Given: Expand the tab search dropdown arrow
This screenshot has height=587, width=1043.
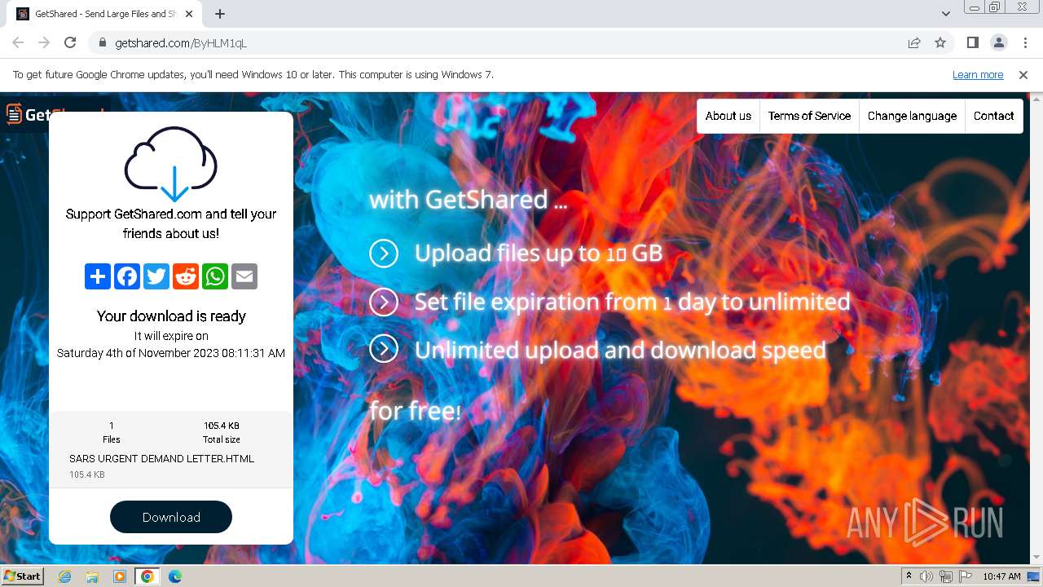Looking at the screenshot, I should click(x=946, y=14).
